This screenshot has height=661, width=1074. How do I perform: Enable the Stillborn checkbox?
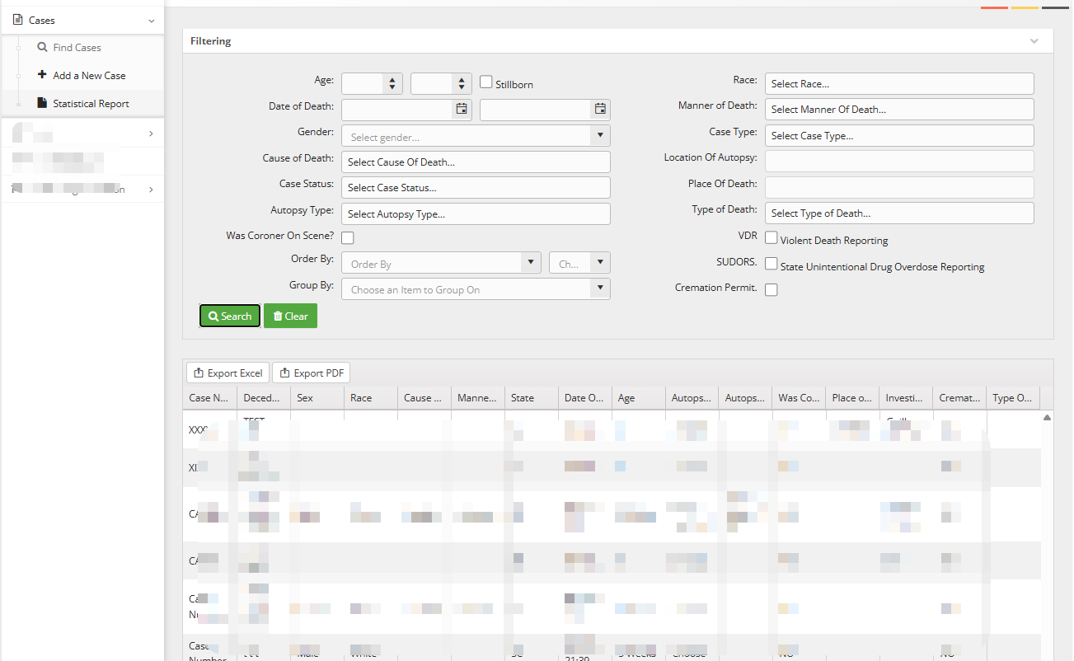coord(485,83)
